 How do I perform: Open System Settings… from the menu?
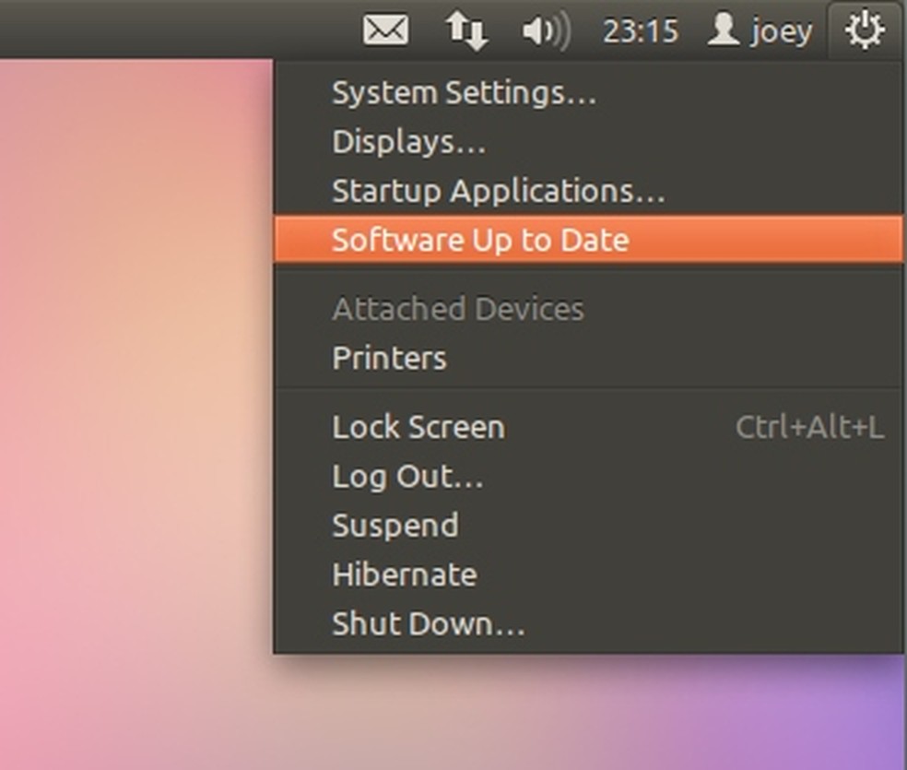pos(464,93)
